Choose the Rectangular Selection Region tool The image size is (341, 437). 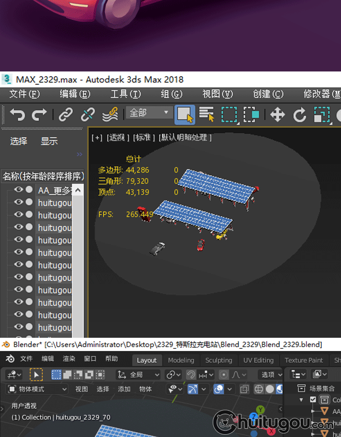pos(229,115)
